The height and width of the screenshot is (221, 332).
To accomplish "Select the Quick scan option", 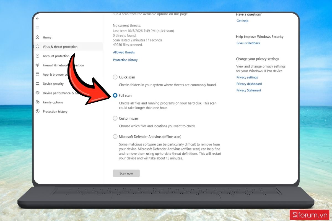I will tap(115, 77).
